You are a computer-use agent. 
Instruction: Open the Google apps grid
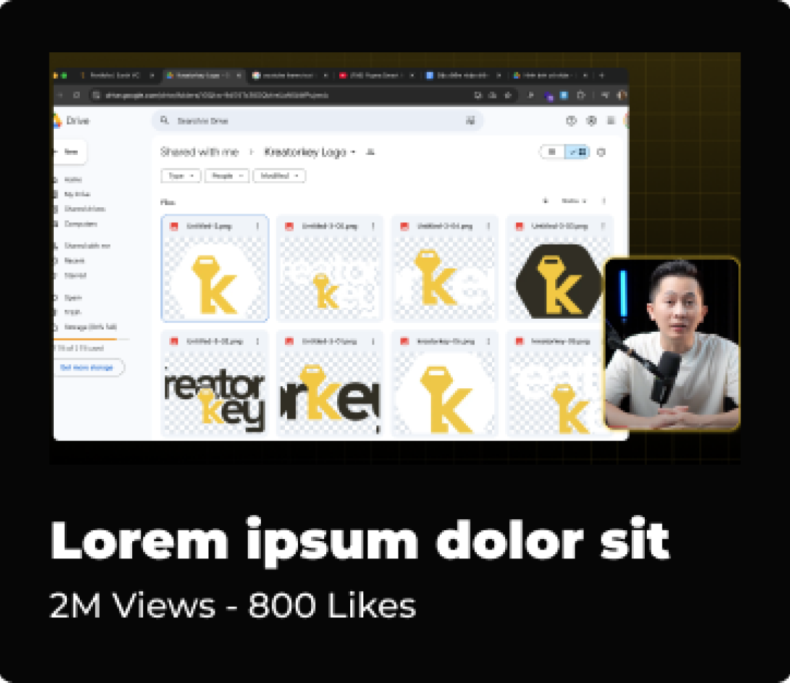(x=610, y=120)
